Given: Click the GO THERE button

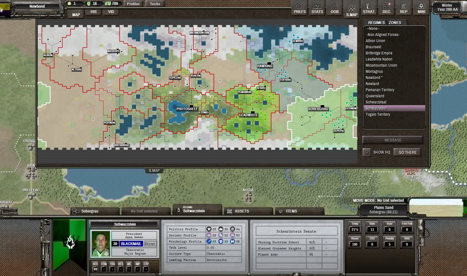Looking at the screenshot, I should [407, 153].
